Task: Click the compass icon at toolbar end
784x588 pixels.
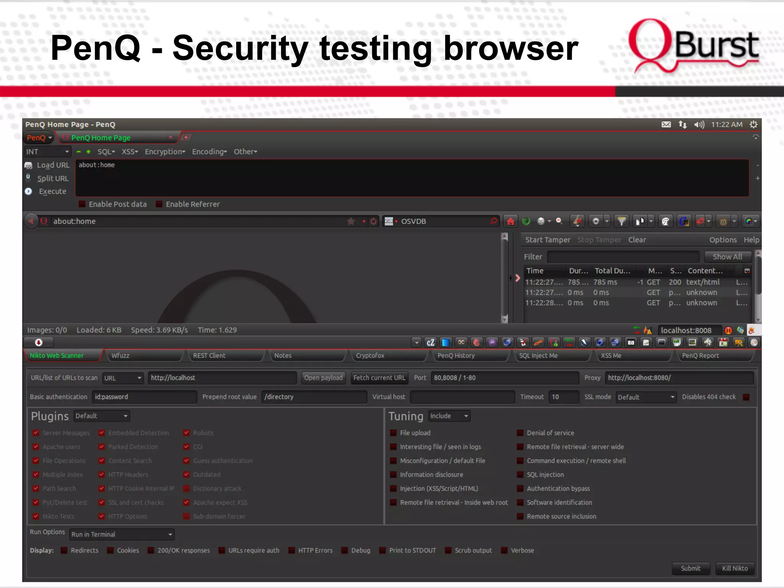Action: (754, 343)
